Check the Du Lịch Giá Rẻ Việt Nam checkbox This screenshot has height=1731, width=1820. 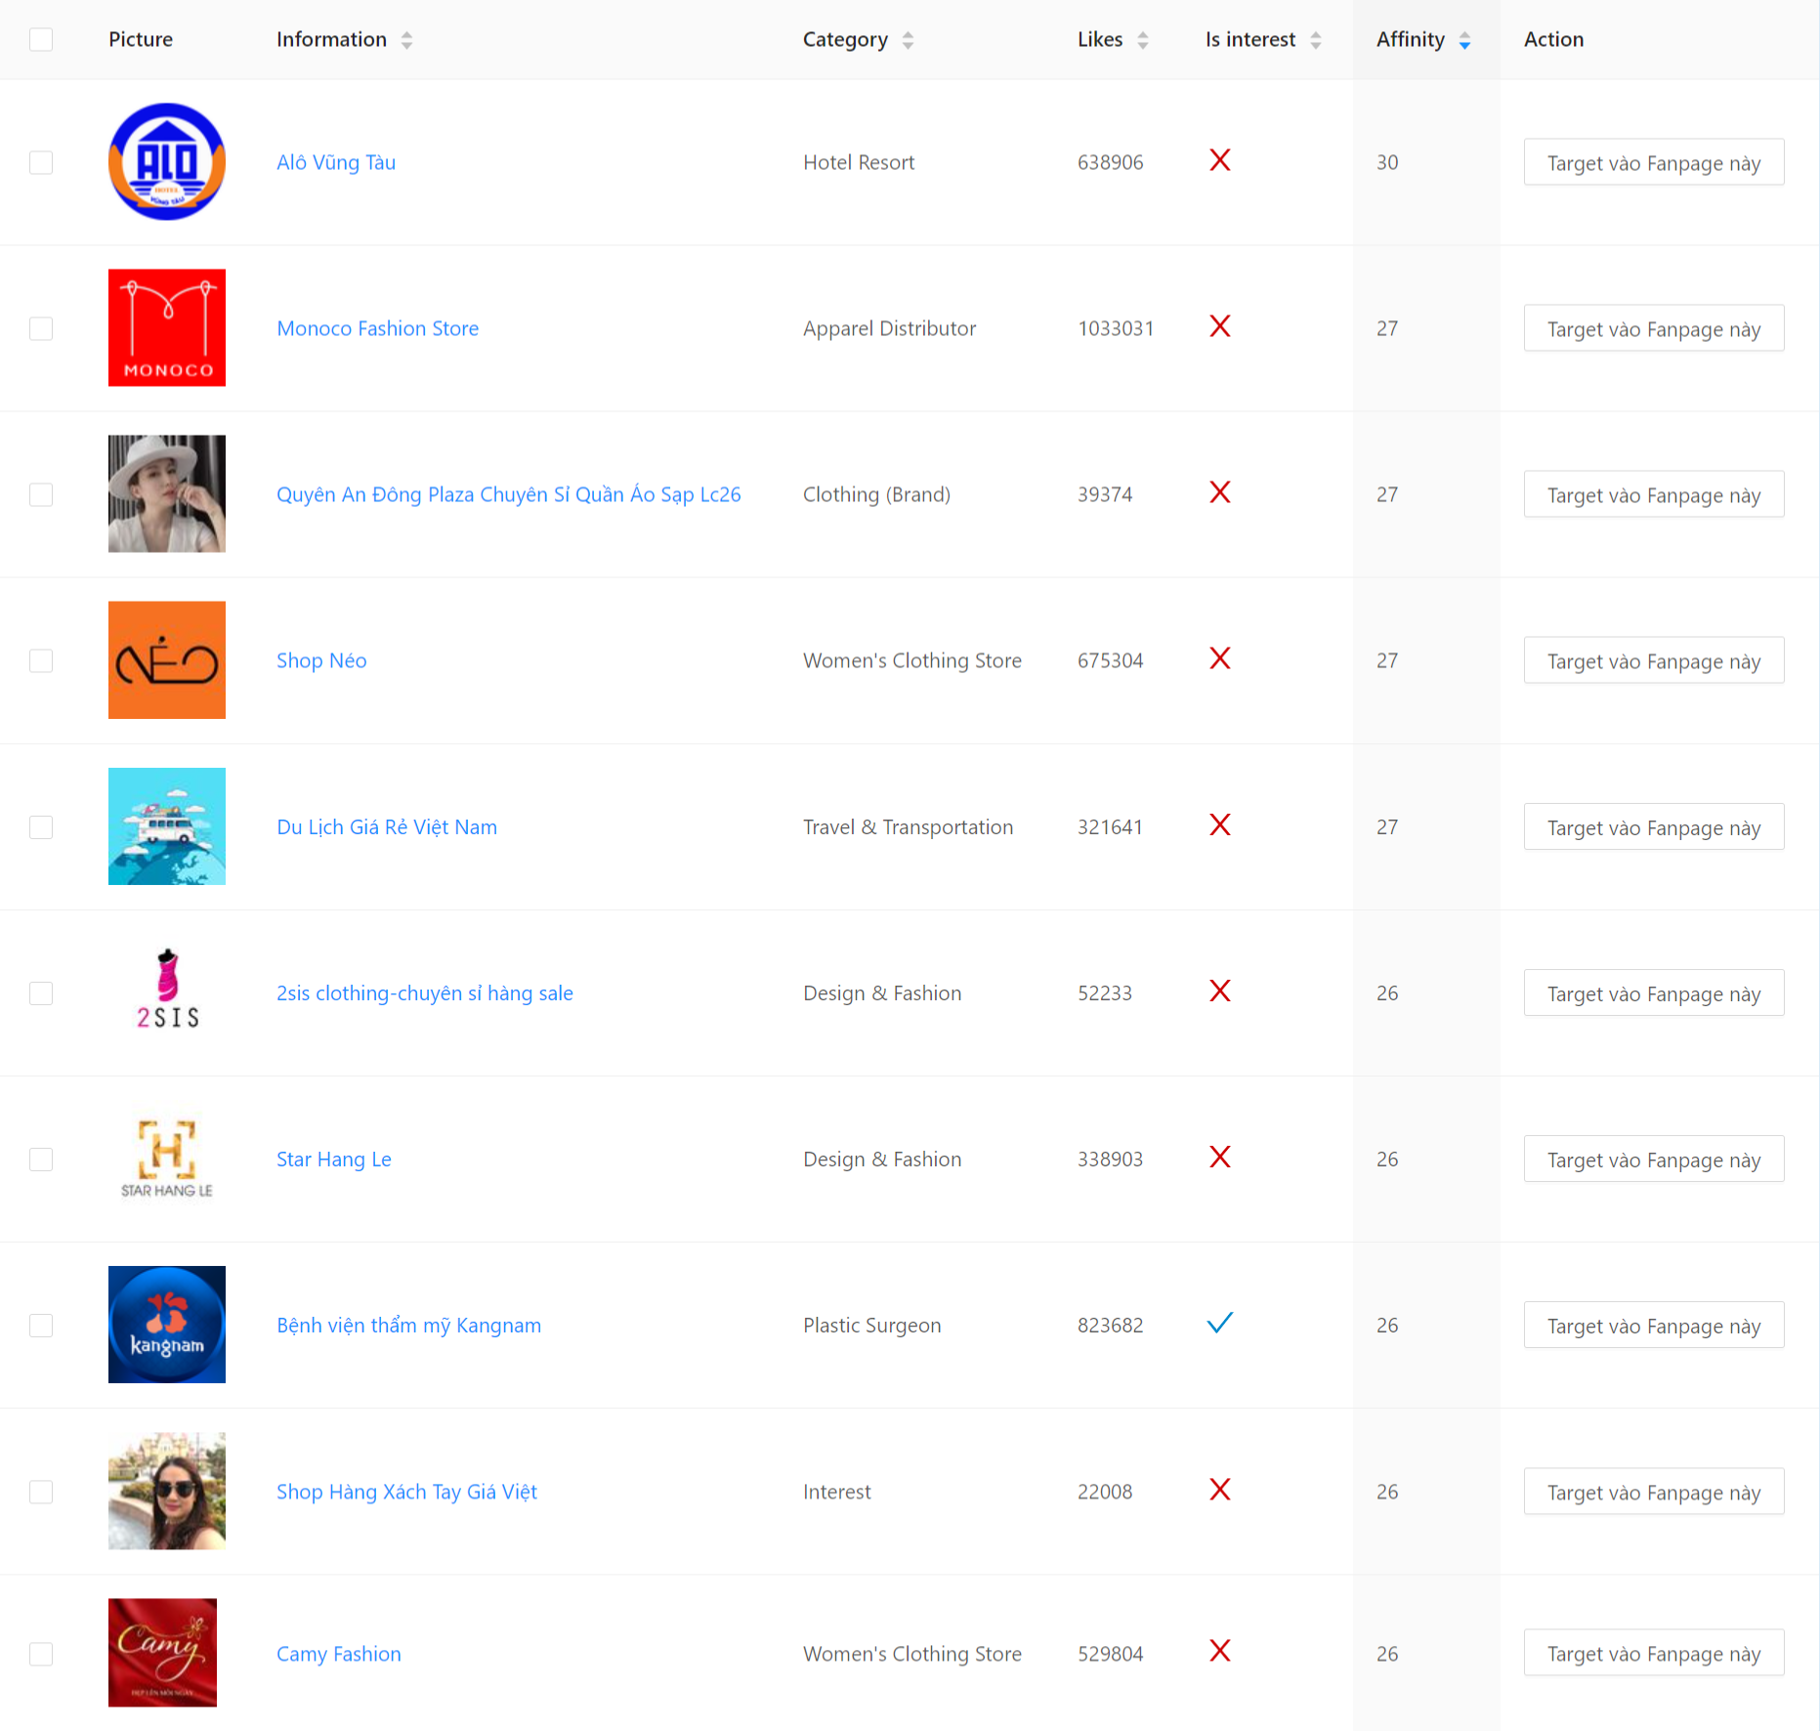(41, 827)
